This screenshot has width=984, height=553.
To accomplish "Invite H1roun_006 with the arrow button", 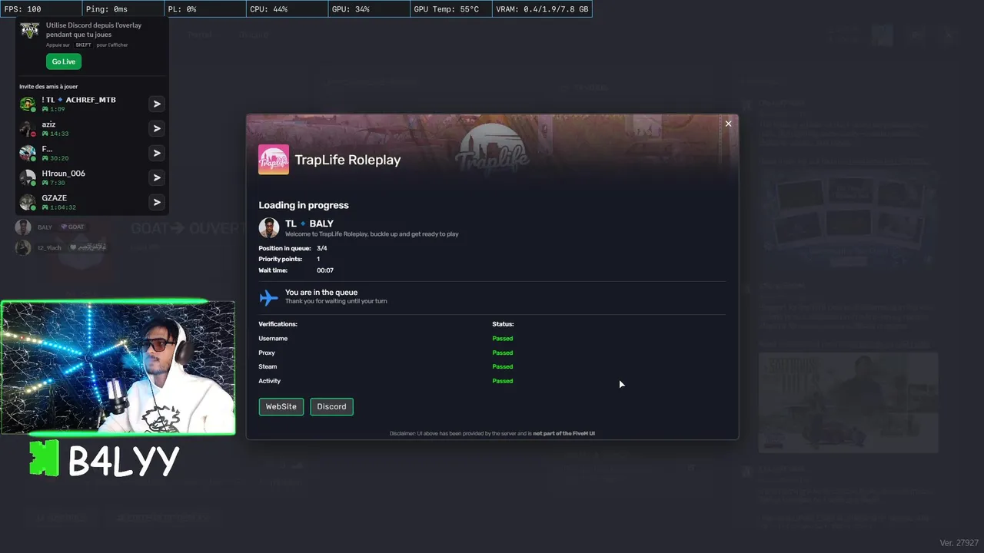I will pyautogui.click(x=157, y=177).
